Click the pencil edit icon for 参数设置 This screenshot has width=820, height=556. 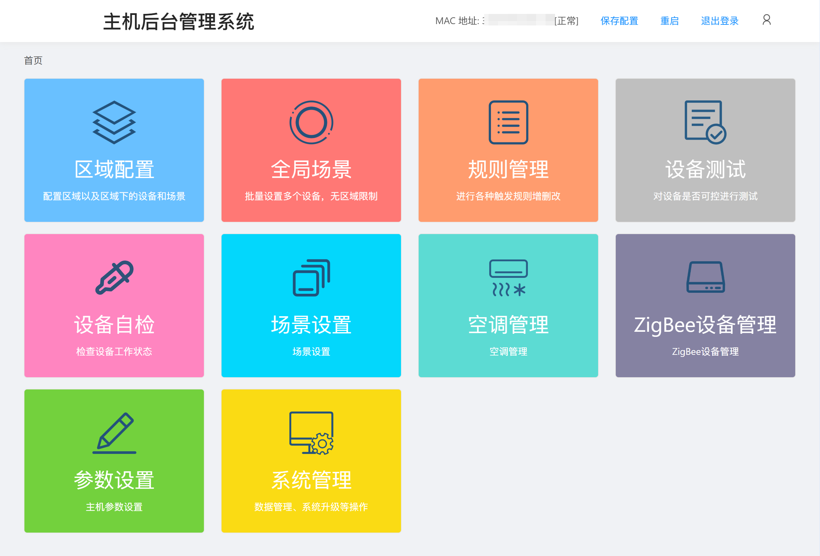(x=114, y=433)
